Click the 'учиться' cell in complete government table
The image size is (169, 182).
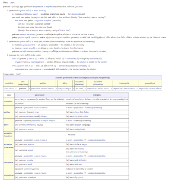point(22,88)
